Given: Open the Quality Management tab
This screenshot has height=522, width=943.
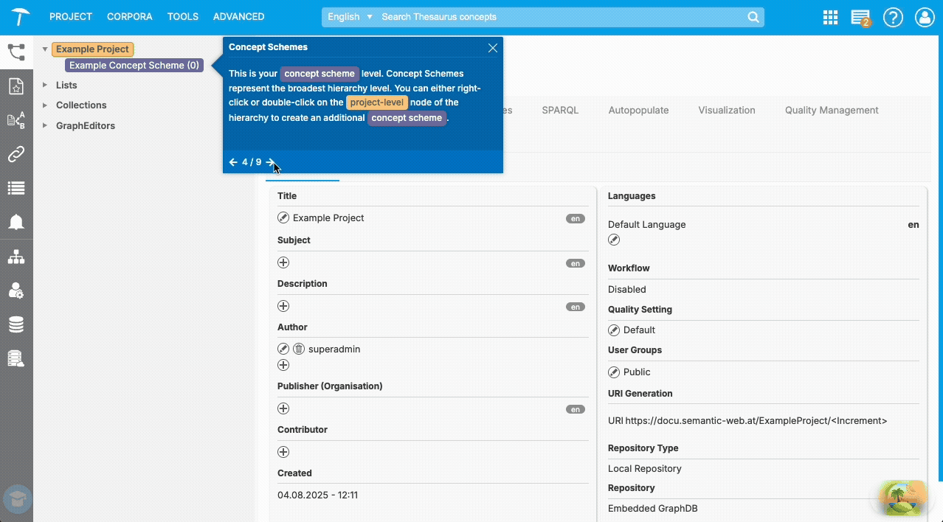Looking at the screenshot, I should pos(831,110).
